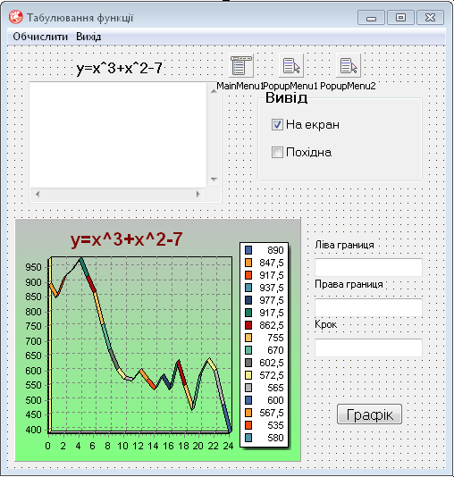Click inside the empty memo text area
The height and width of the screenshot is (477, 454).
(x=118, y=135)
